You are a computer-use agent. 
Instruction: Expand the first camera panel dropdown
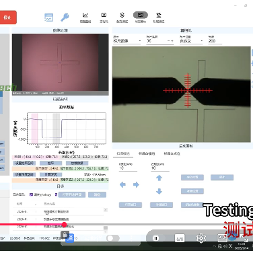tap(127, 41)
